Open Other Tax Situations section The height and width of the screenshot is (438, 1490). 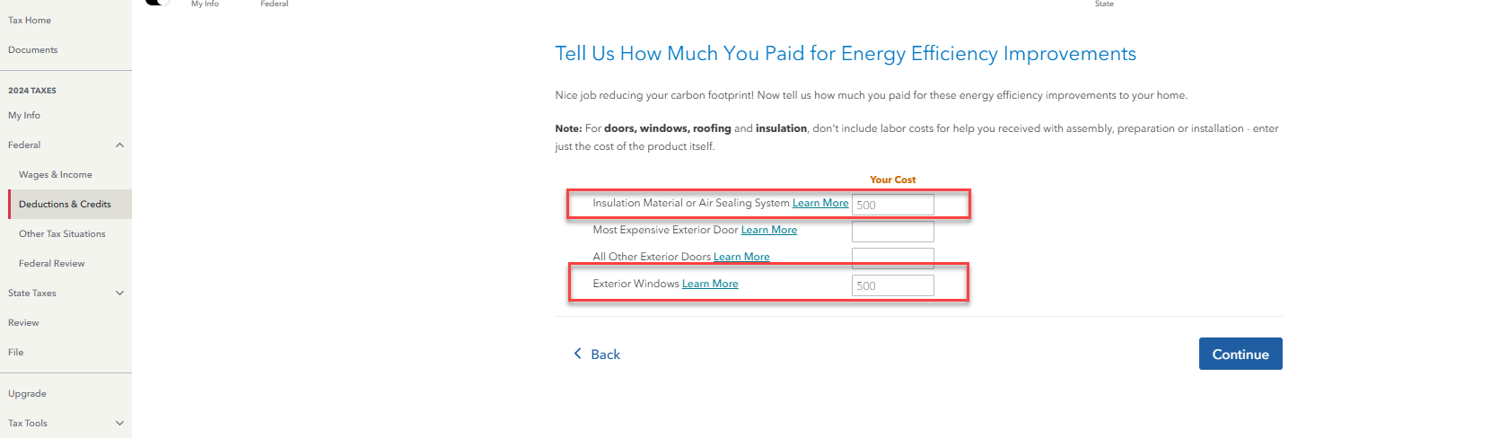coord(62,234)
